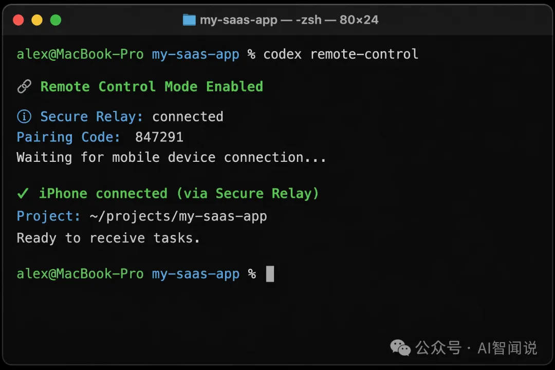
Task: Click the info circle icon before Secure Relay
Action: (x=24, y=117)
